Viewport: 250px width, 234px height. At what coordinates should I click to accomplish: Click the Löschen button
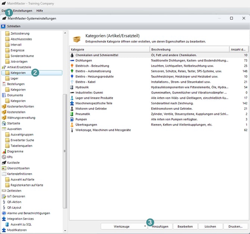210,226
